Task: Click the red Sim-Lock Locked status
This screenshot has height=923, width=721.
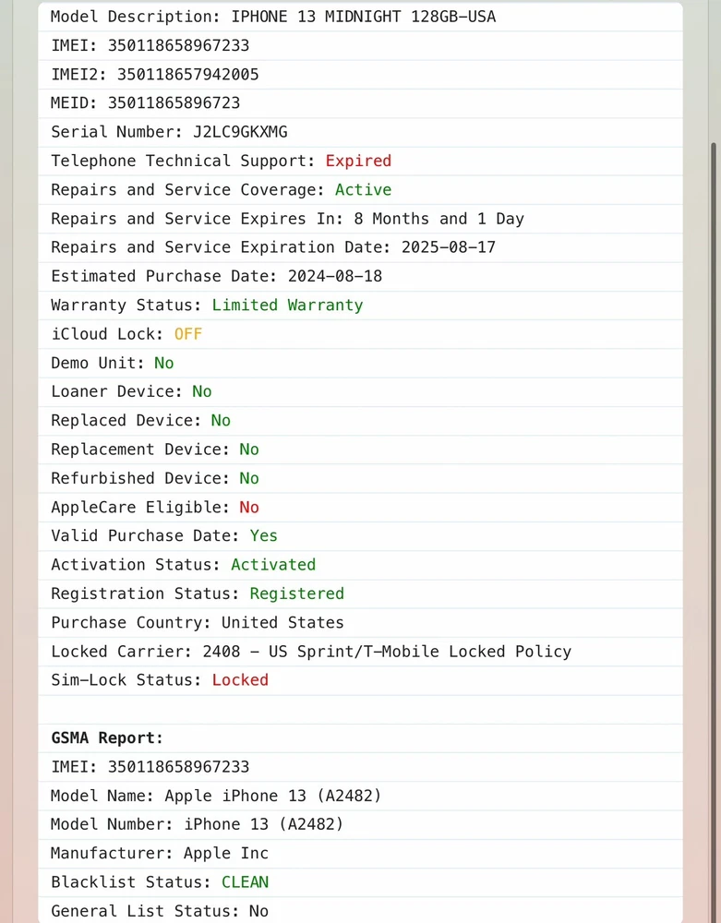Action: (240, 679)
